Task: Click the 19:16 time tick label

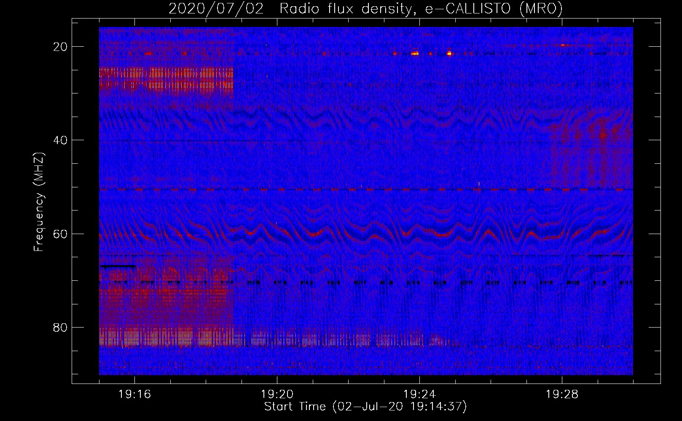Action: tap(135, 394)
